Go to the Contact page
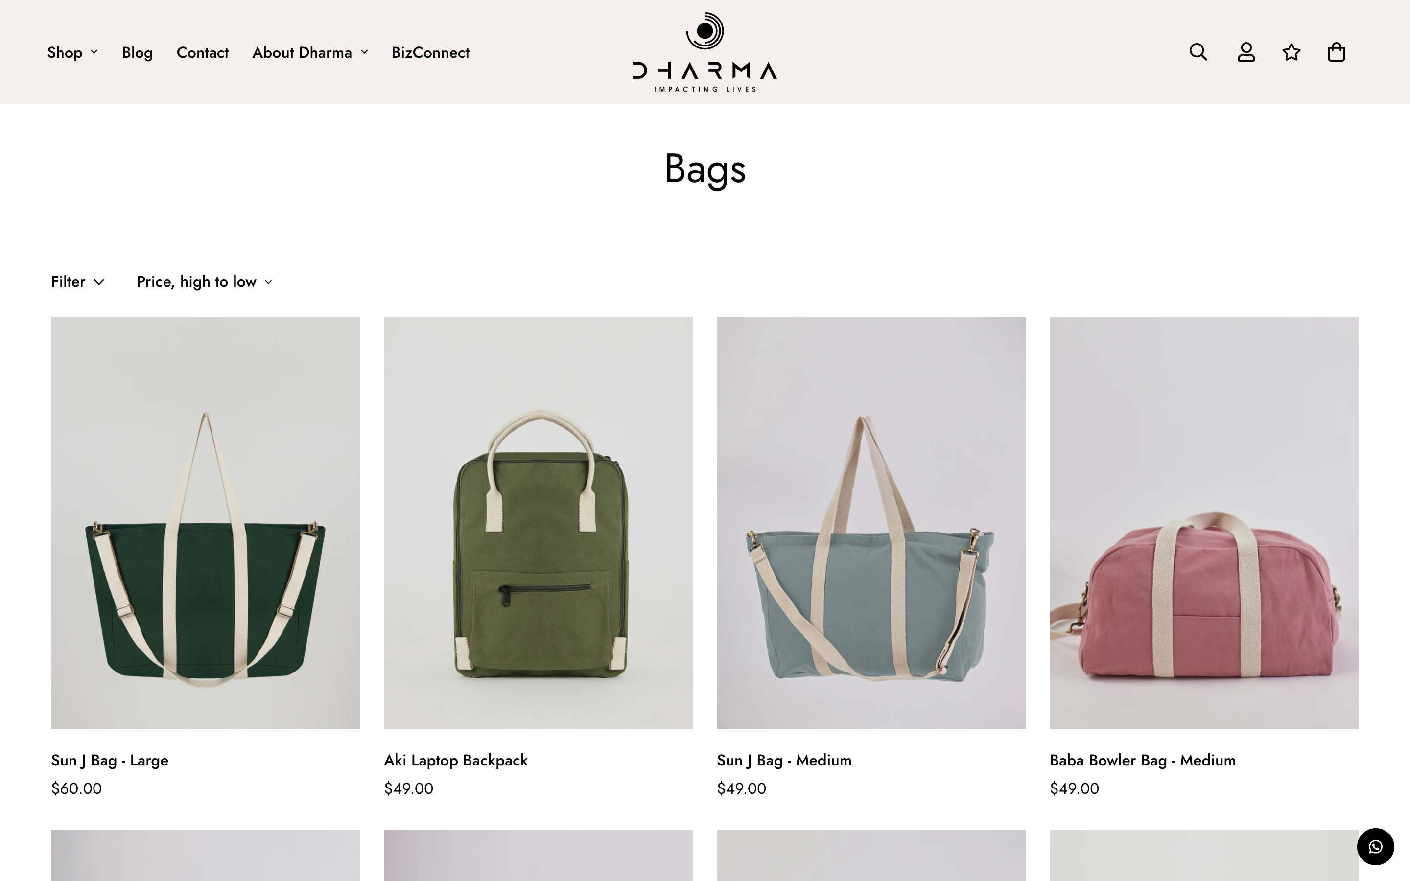 point(202,52)
